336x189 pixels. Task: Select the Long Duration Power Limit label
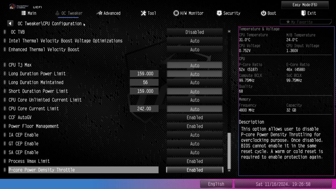(x=37, y=74)
